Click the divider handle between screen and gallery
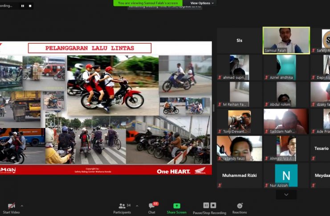Screen dimensions: 330x216 click(x=213, y=108)
